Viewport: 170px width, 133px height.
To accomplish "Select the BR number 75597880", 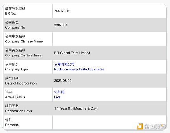I will tap(62, 11).
